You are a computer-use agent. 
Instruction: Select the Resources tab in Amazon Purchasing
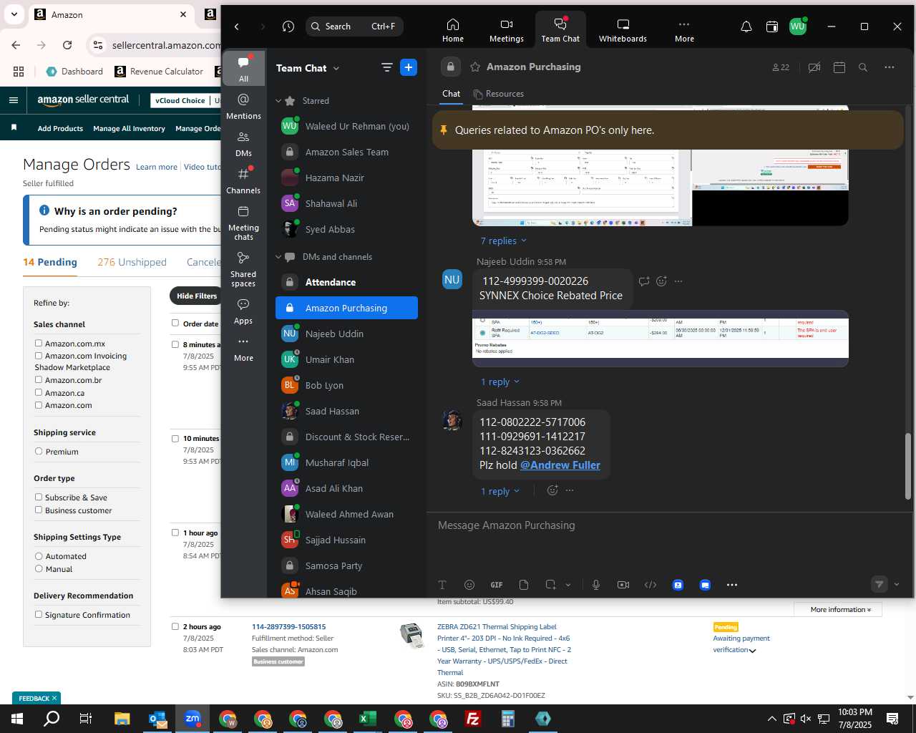click(499, 94)
